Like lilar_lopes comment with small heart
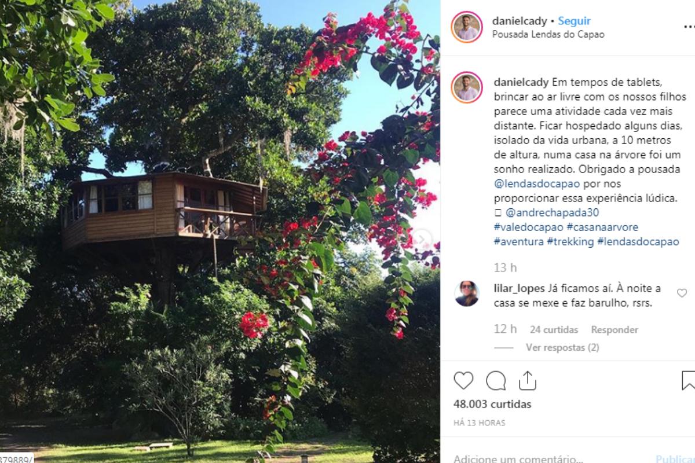The height and width of the screenshot is (463, 695). click(682, 293)
